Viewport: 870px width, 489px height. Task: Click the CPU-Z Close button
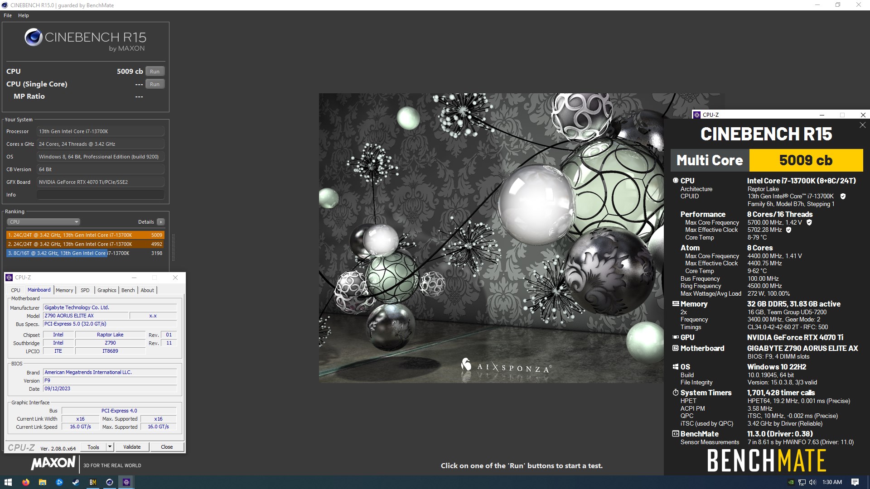pyautogui.click(x=167, y=447)
